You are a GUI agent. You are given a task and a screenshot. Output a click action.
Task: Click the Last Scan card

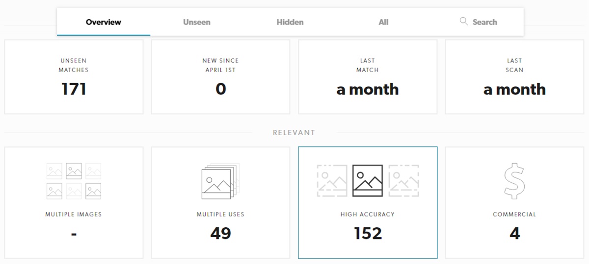pos(514,77)
